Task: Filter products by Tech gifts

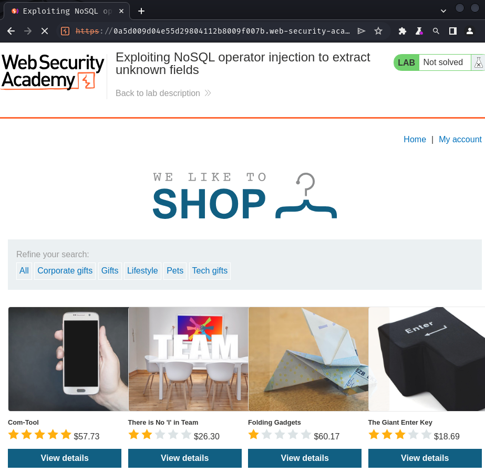Action: (x=210, y=271)
